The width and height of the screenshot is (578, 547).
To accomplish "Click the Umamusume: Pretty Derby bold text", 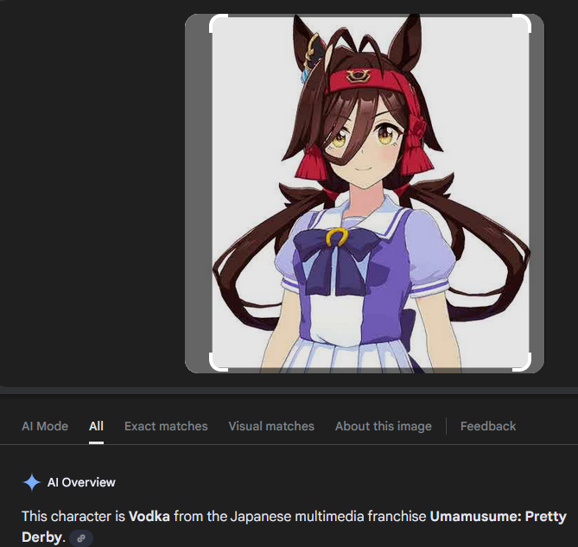I will (x=294, y=527).
